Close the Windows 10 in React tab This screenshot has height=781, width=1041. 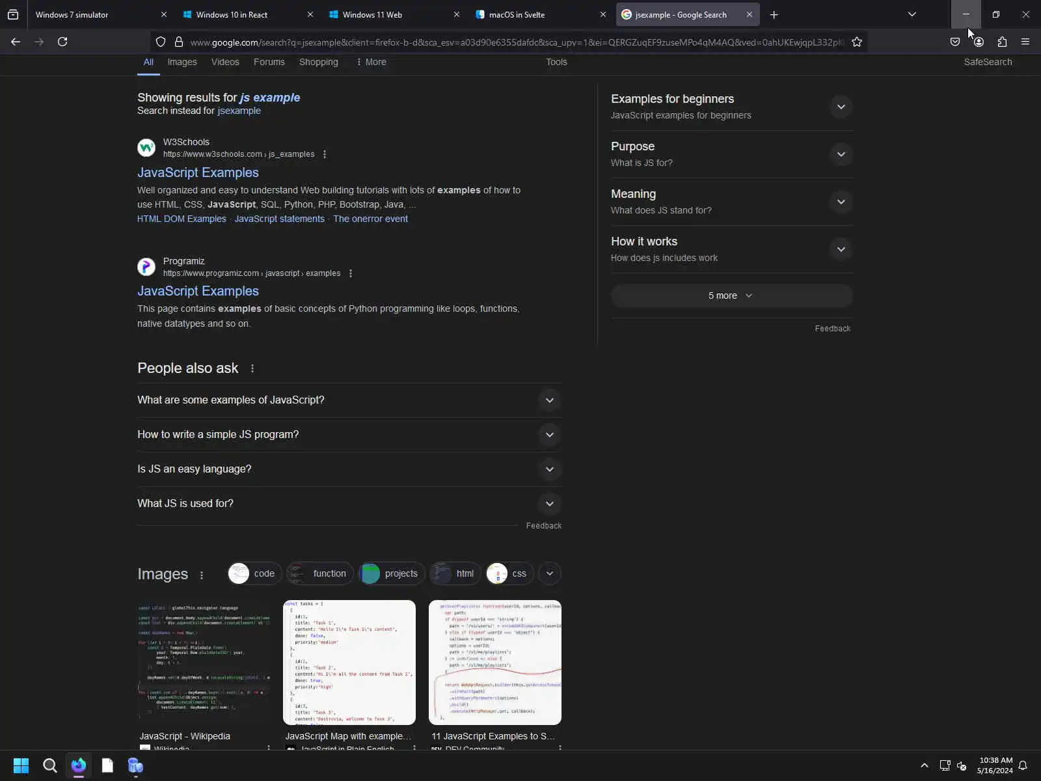(x=310, y=14)
